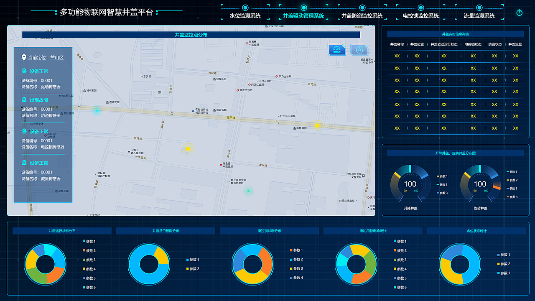Click the 安宏杰诊所 marker on map
The width and height of the screenshot is (535, 301).
(x=245, y=90)
